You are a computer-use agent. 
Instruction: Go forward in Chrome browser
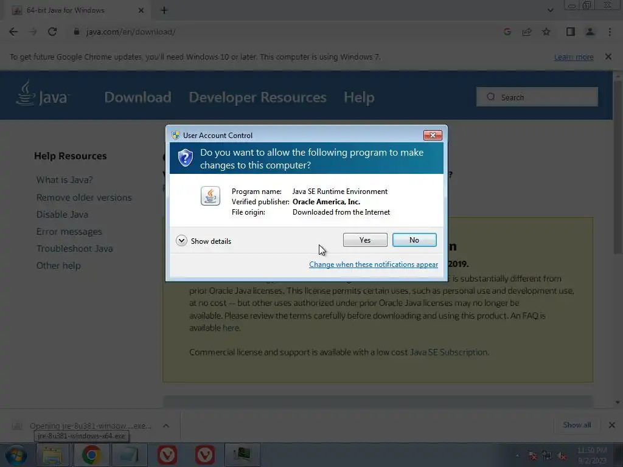coord(33,32)
